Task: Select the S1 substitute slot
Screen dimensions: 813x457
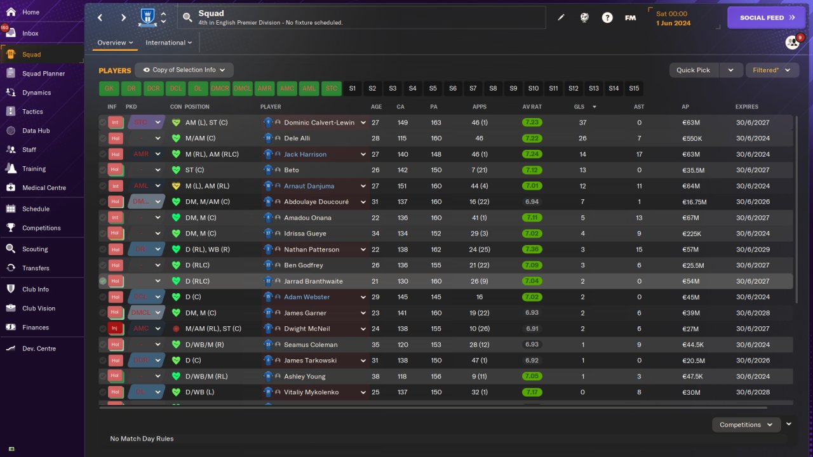Action: click(353, 88)
